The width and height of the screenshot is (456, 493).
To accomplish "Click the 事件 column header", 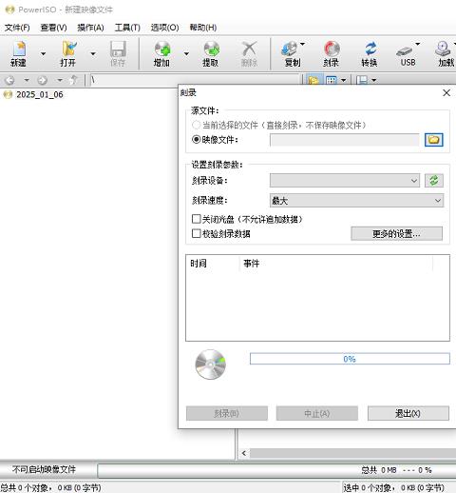I will coord(335,264).
